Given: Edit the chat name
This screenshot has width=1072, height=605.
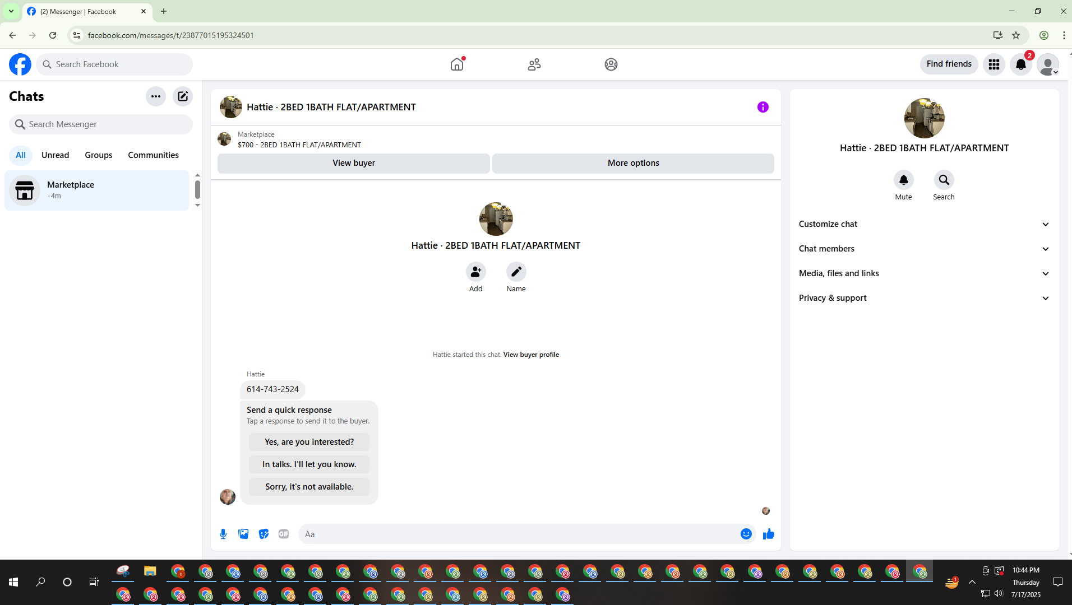Looking at the screenshot, I should [x=516, y=272].
